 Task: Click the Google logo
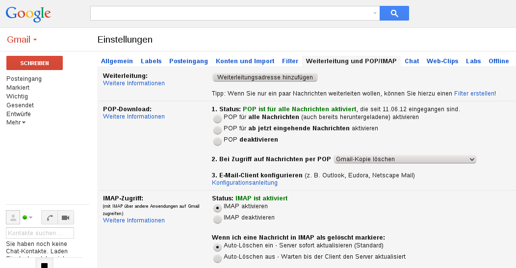[x=28, y=14]
